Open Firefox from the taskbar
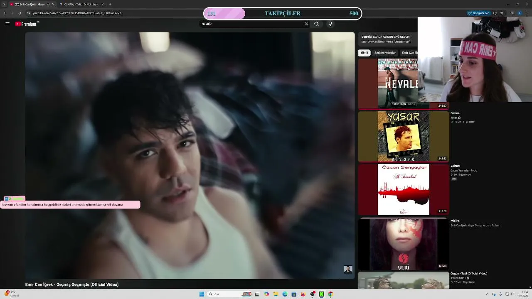This screenshot has height=299, width=532. 303,294
